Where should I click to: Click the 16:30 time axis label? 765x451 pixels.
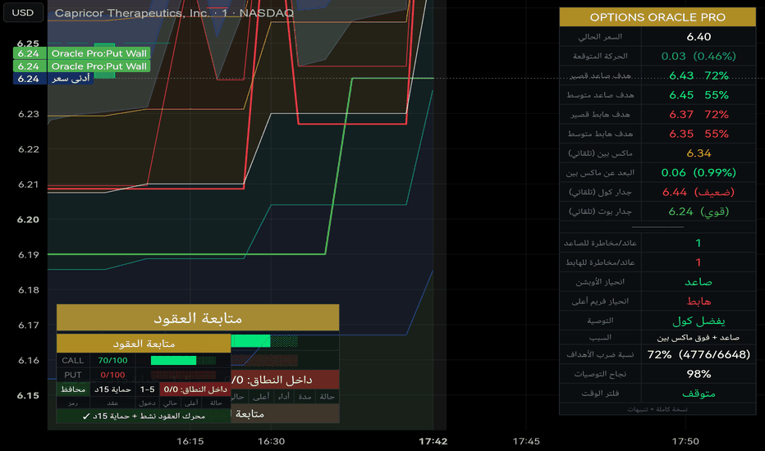click(x=271, y=441)
